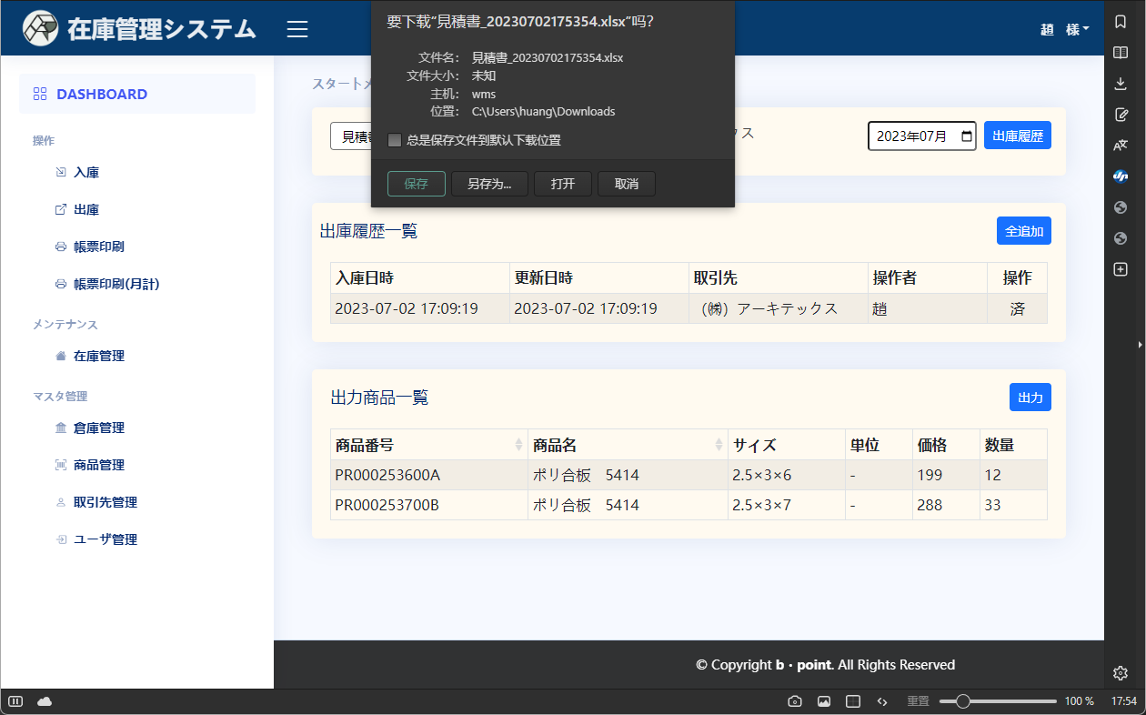Open the downloads icon in right sidebar
Screen dimensions: 1146x715
click(x=1121, y=84)
